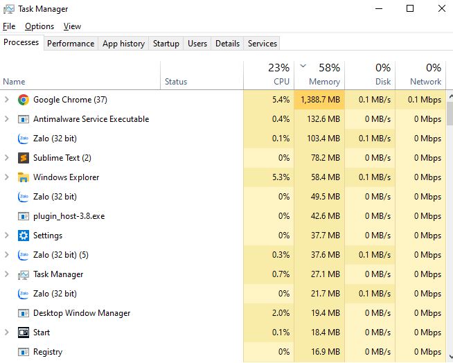
Task: Select the Desktop Window Manager name
Action: click(82, 313)
